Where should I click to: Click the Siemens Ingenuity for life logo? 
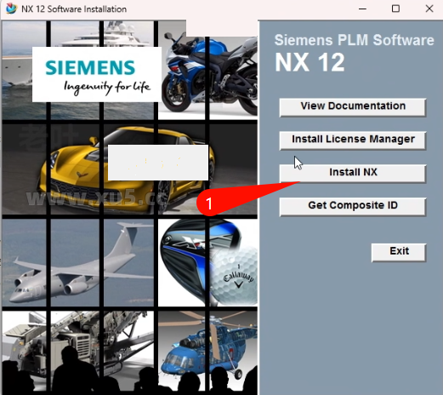pos(97,74)
